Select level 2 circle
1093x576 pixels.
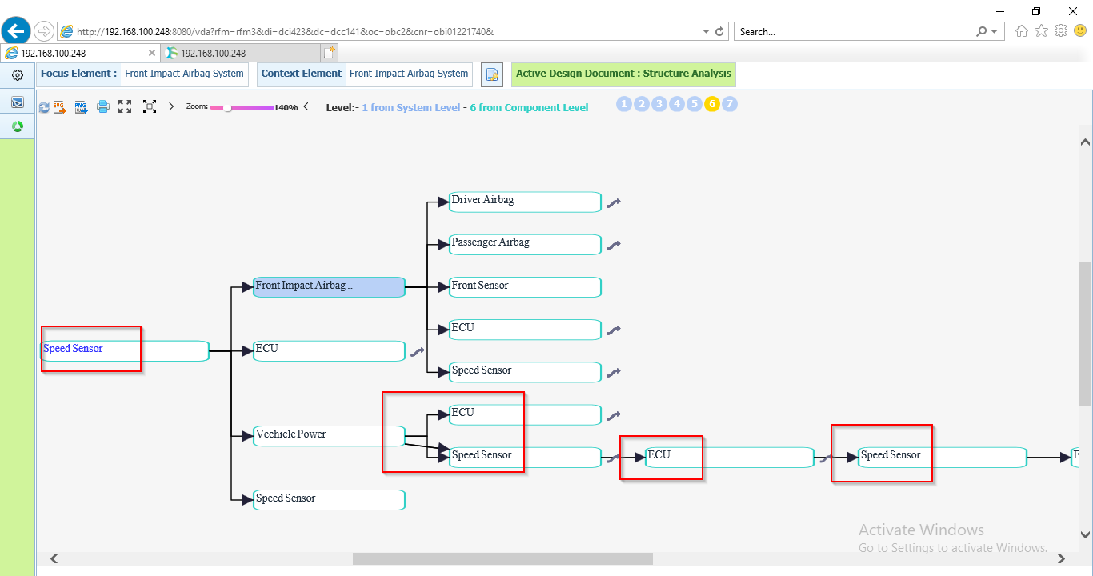(642, 104)
